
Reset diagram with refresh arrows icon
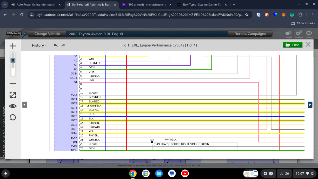[13, 117]
